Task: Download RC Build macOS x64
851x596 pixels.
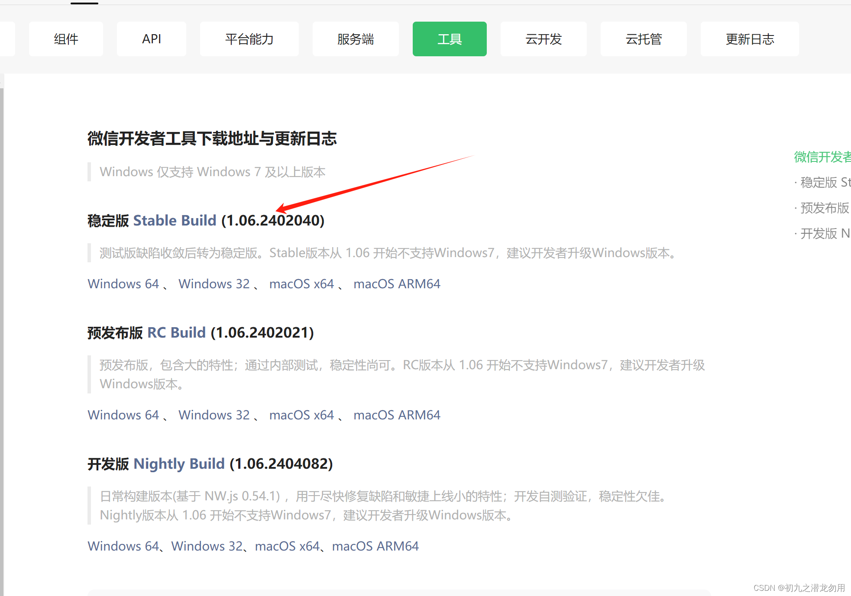Action: 301,415
